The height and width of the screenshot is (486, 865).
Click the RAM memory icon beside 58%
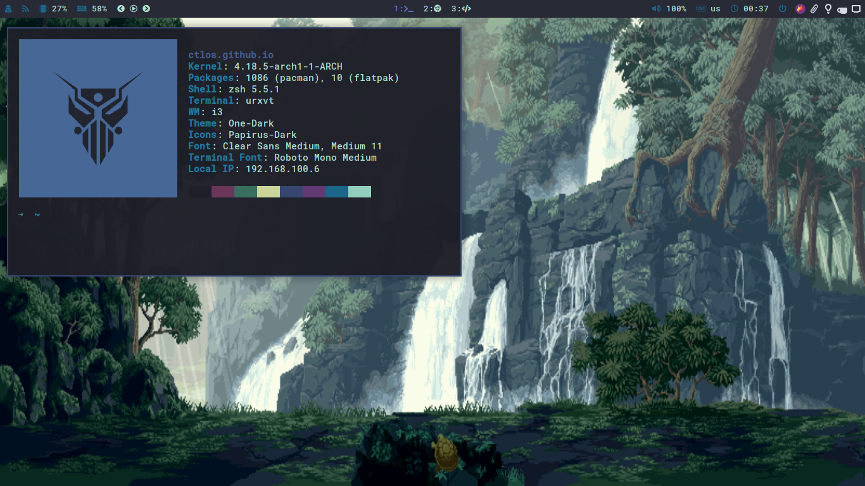[82, 9]
